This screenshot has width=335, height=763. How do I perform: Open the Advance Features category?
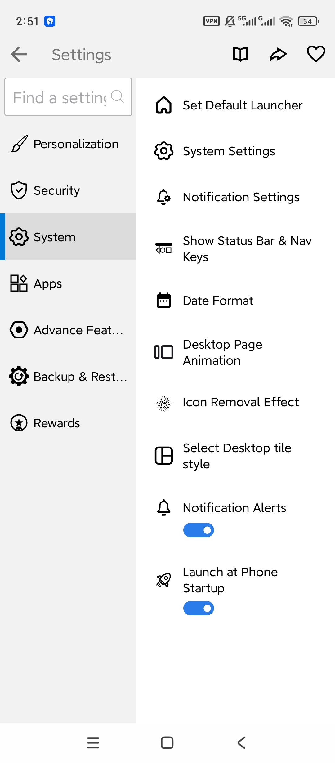[68, 330]
